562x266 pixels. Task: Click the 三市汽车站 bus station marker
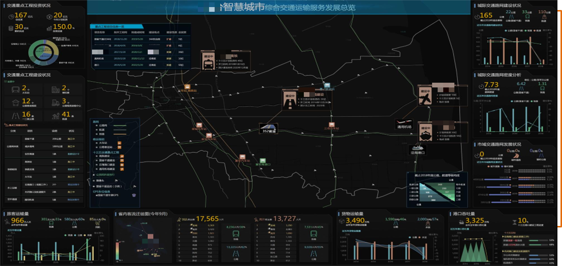click(331, 125)
